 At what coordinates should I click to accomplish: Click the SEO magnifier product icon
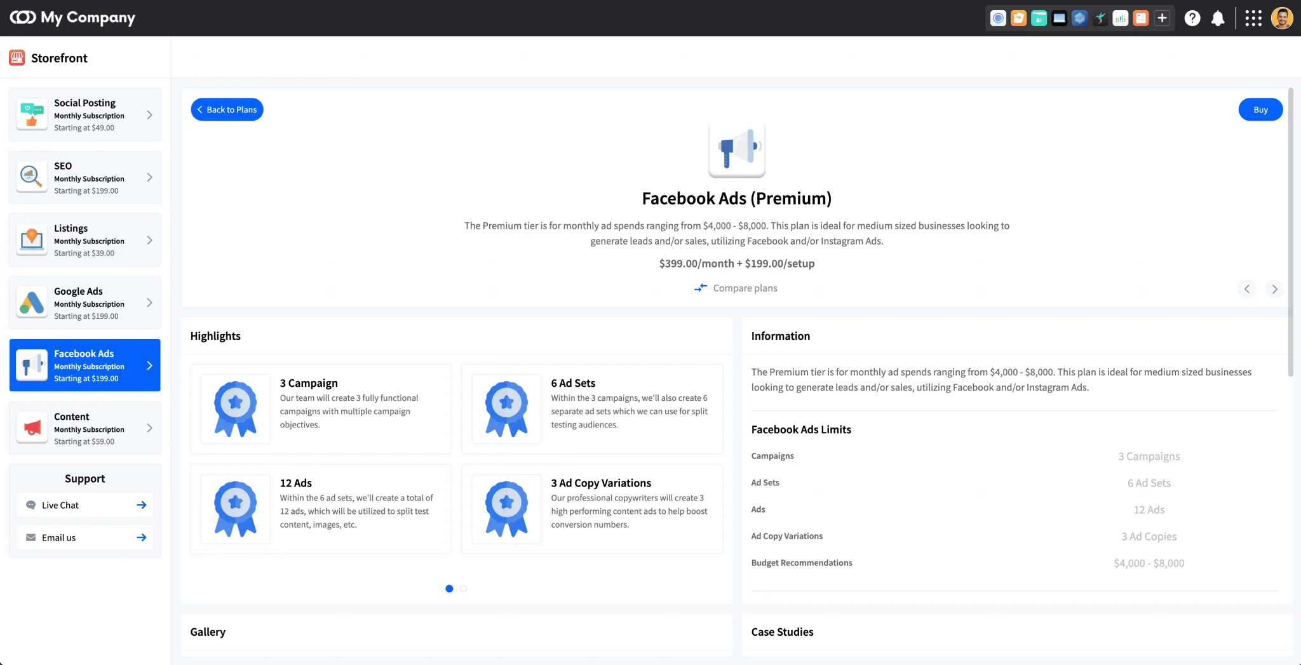click(x=32, y=177)
